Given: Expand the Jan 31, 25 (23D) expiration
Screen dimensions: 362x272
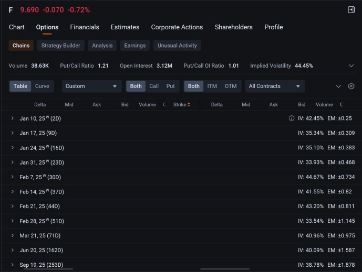Looking at the screenshot, I should (x=13, y=162).
